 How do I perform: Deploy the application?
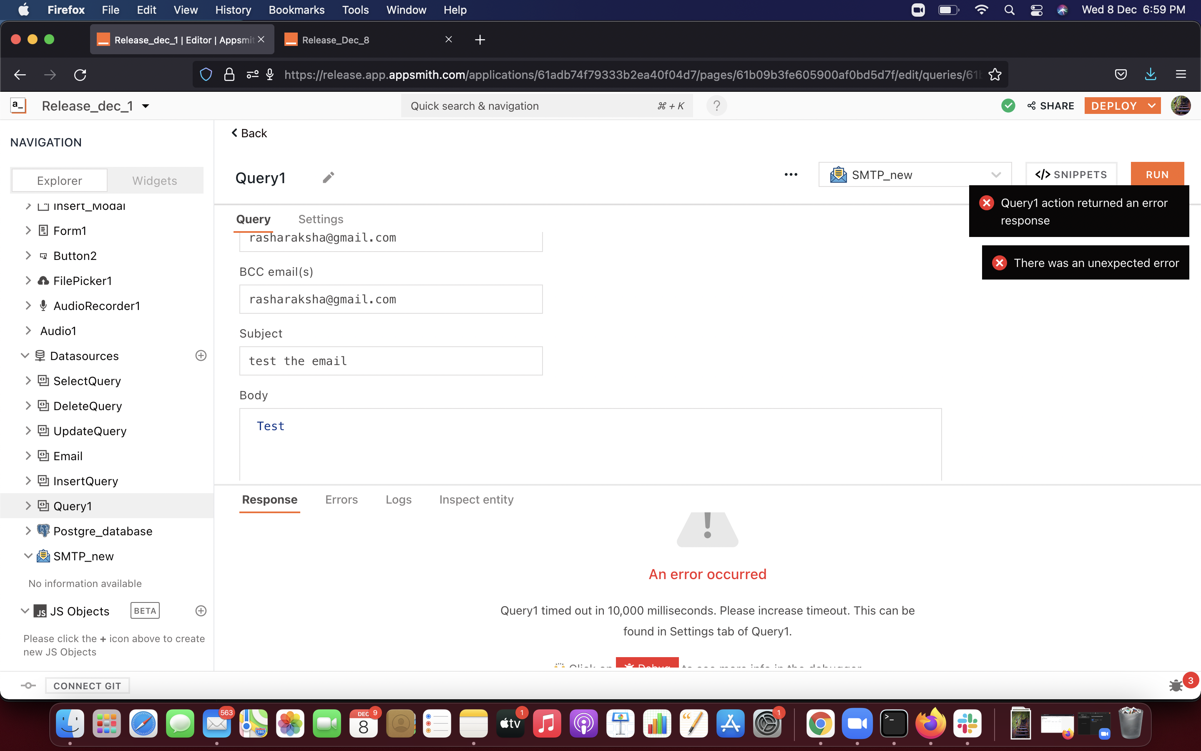click(x=1114, y=106)
